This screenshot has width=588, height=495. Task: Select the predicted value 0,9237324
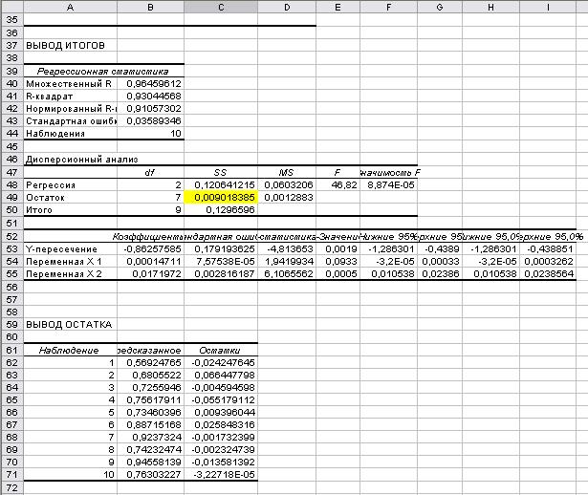tap(150, 437)
